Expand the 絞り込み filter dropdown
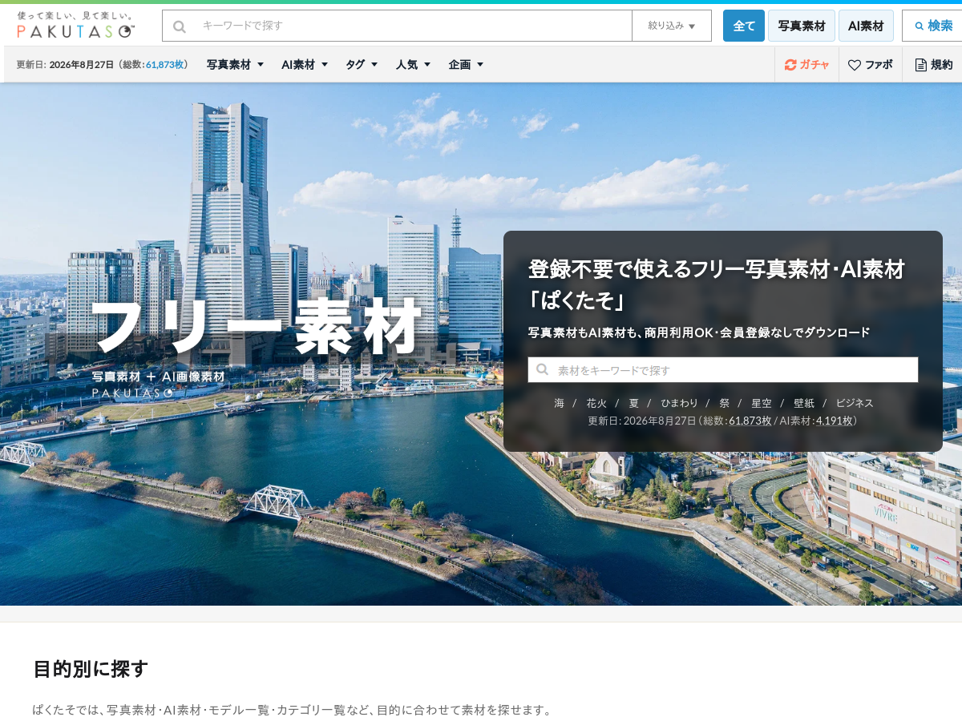The width and height of the screenshot is (962, 721). pos(672,26)
